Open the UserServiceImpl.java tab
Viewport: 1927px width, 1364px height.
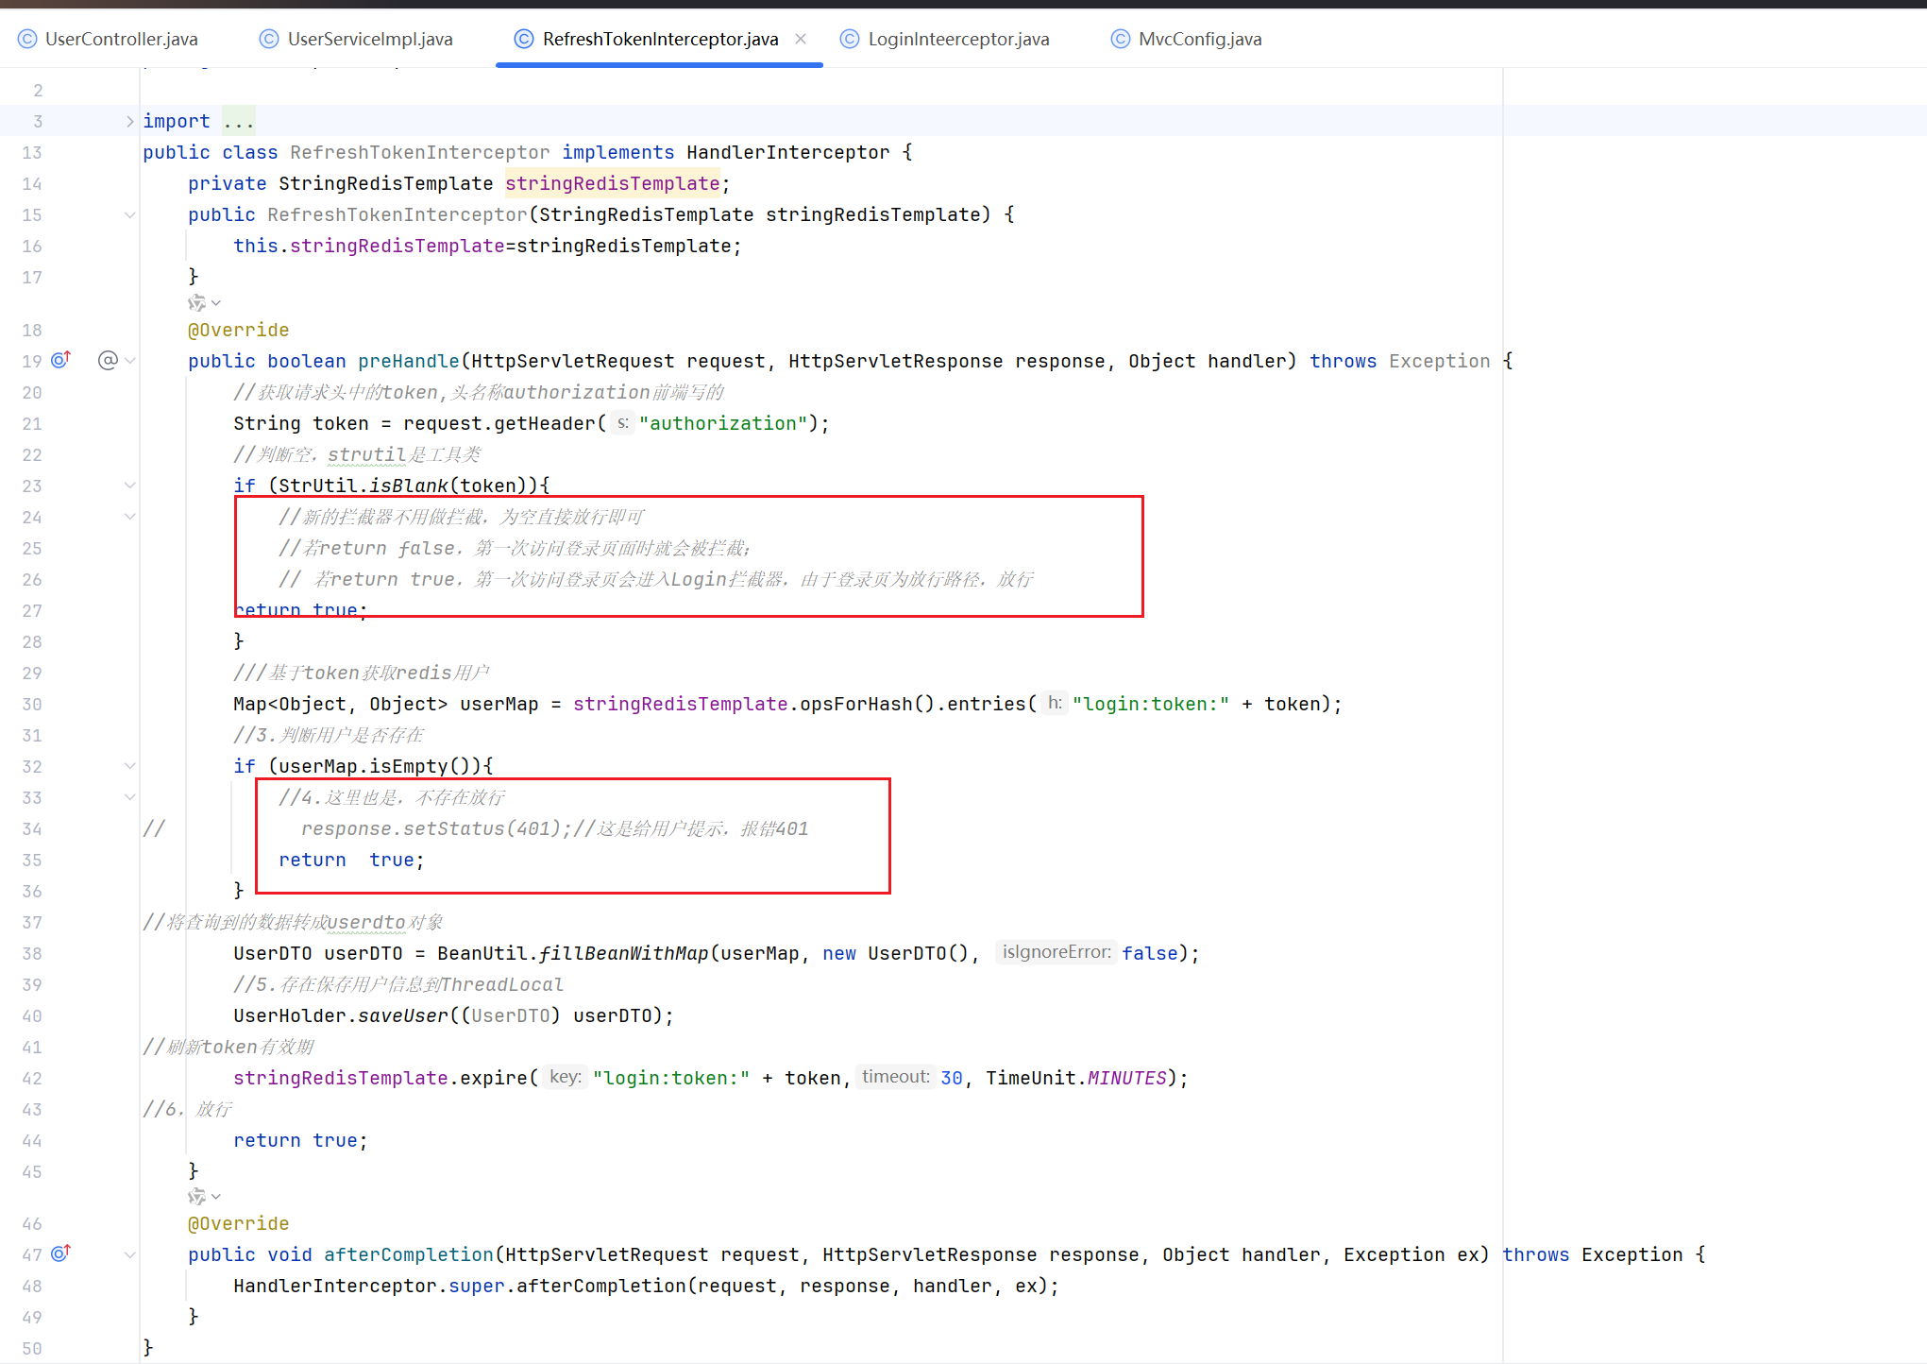tap(369, 39)
